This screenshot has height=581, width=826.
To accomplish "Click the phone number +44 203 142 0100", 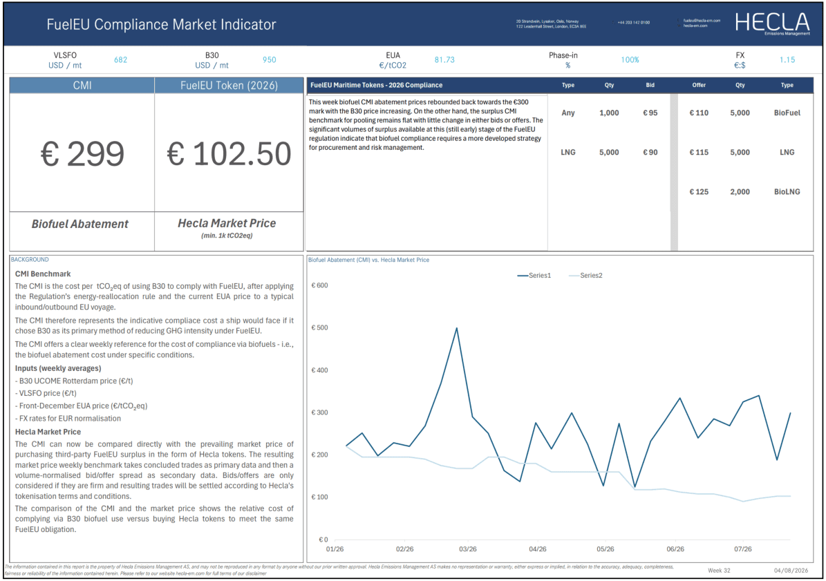I will 634,23.
